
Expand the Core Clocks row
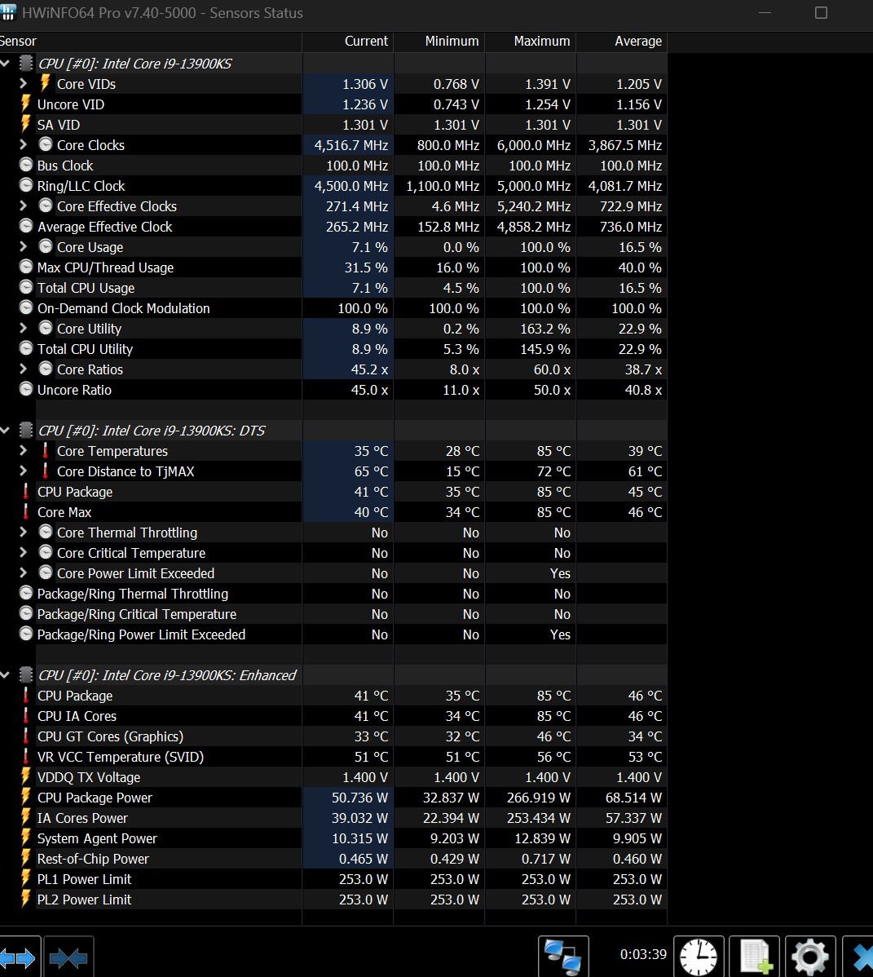23,144
